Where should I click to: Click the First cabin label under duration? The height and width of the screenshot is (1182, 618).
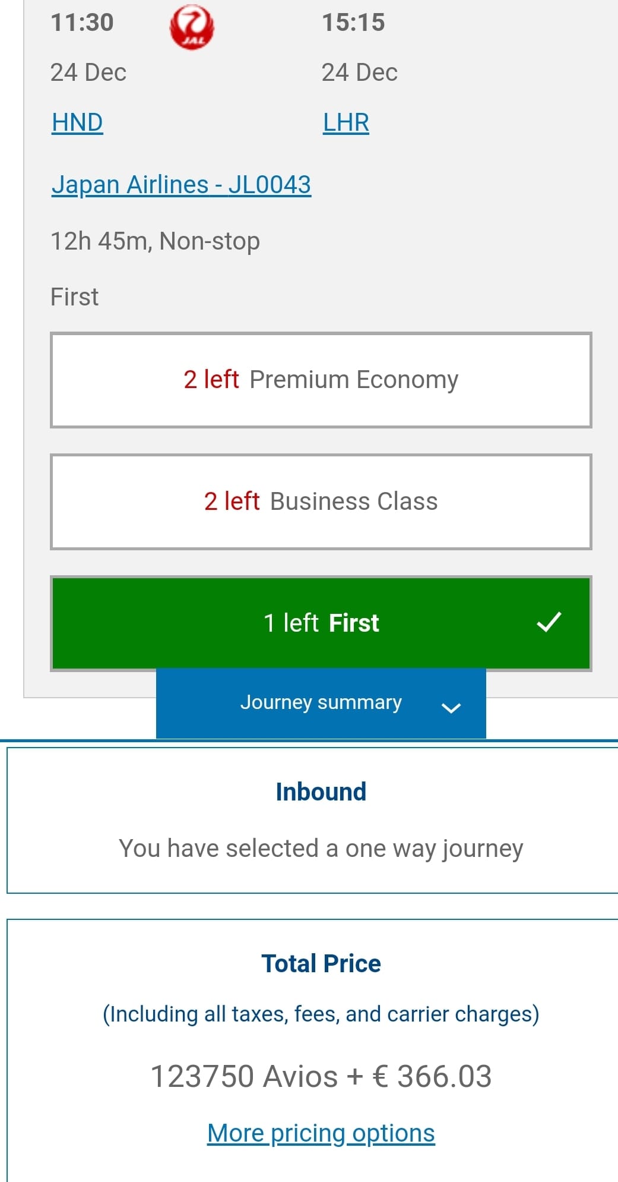point(74,297)
